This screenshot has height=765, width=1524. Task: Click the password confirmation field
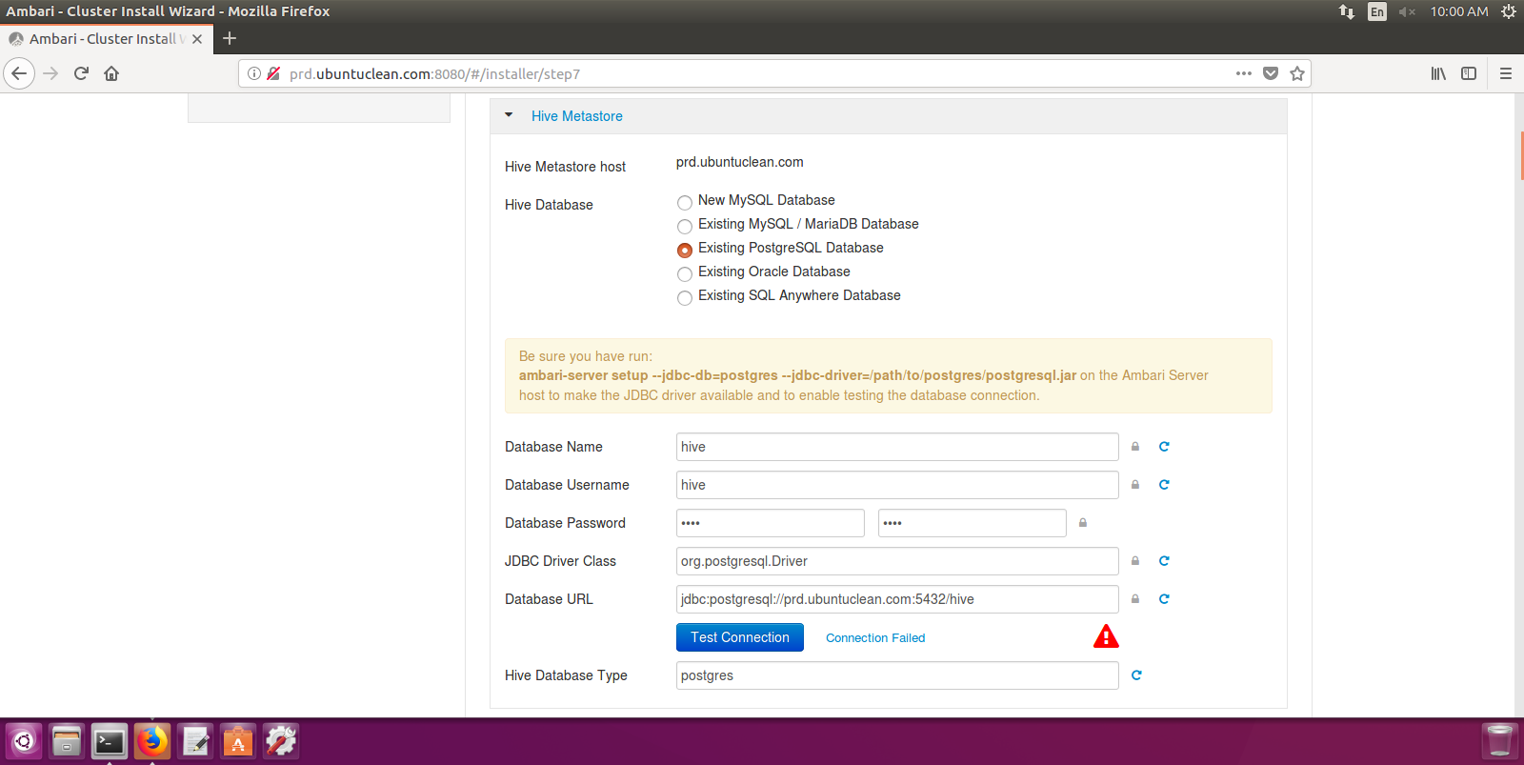coord(973,523)
